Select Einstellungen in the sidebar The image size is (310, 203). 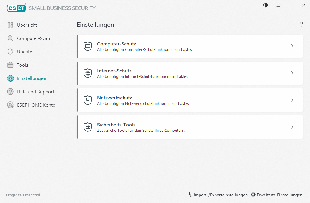(31, 78)
